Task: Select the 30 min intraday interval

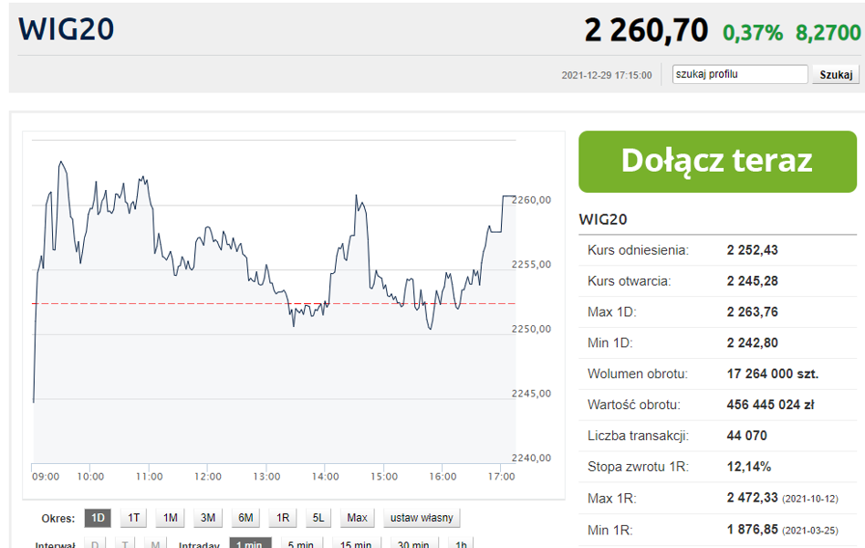Action: point(413,543)
